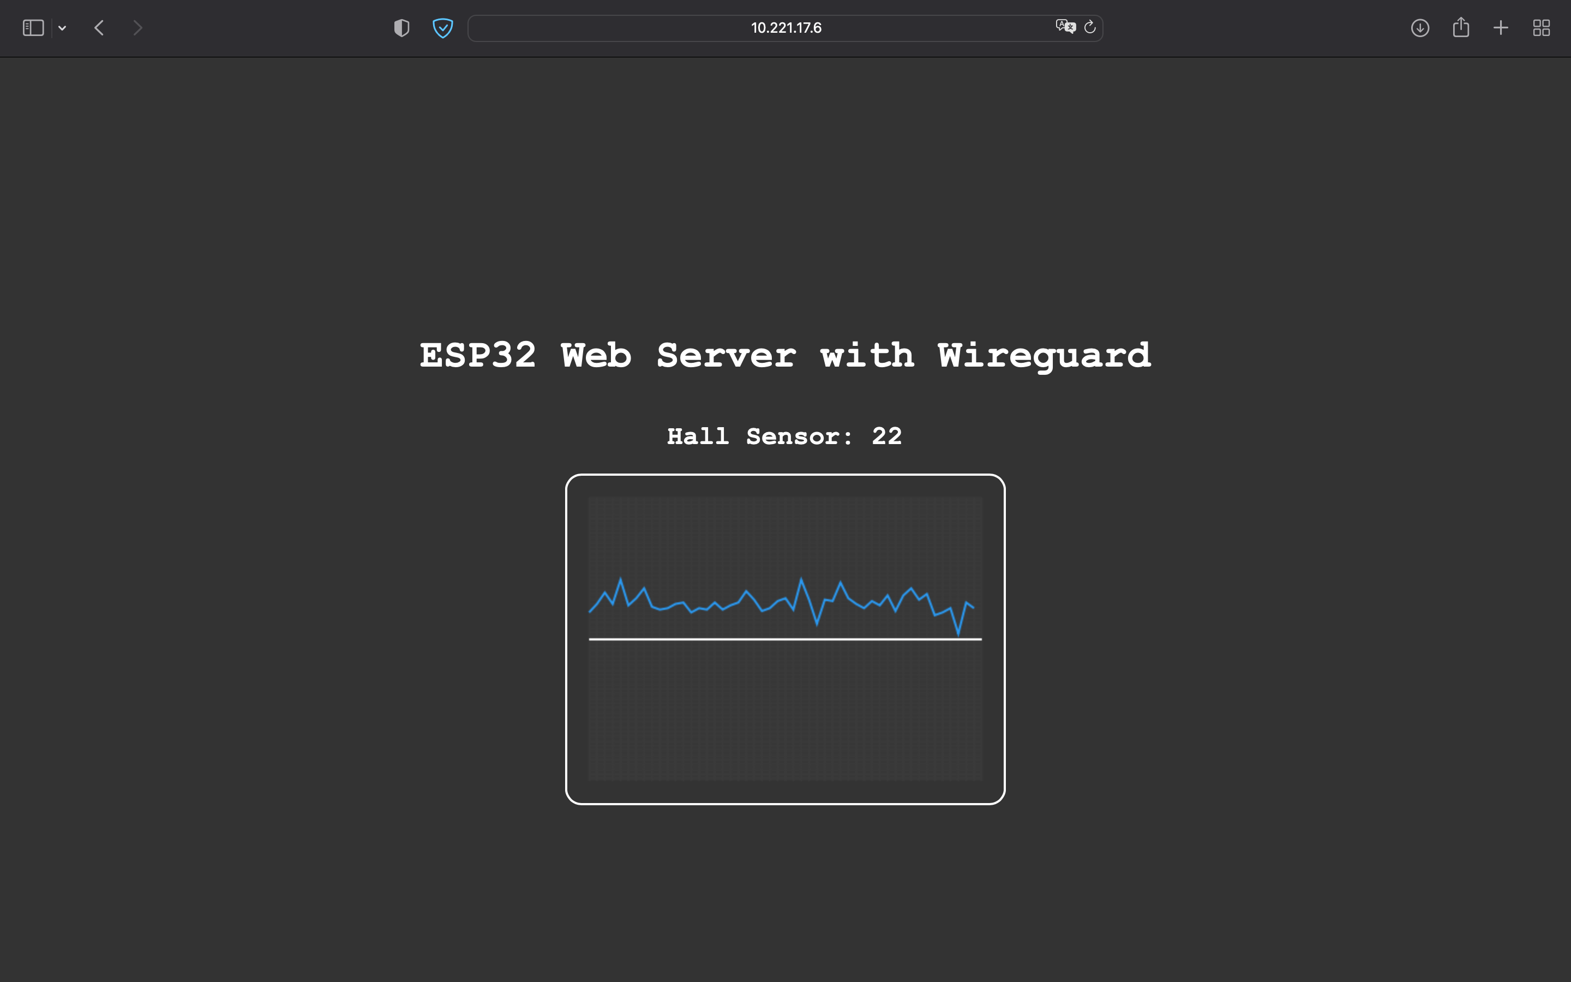Click the chart's white rounded border
The image size is (1571, 982).
click(x=785, y=475)
